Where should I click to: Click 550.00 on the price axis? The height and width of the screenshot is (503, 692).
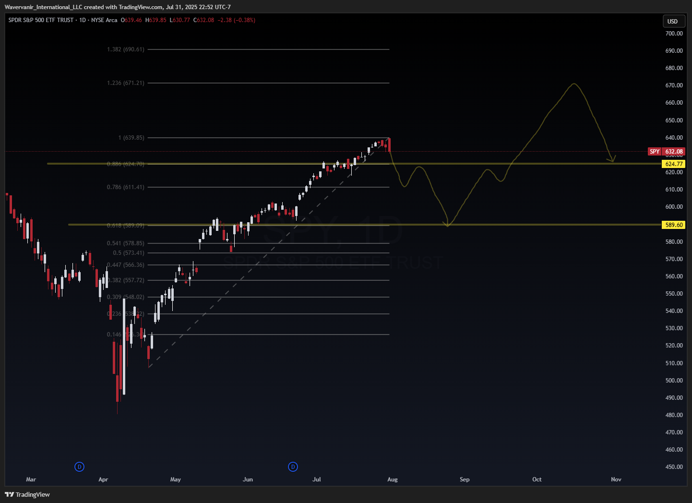(x=674, y=294)
